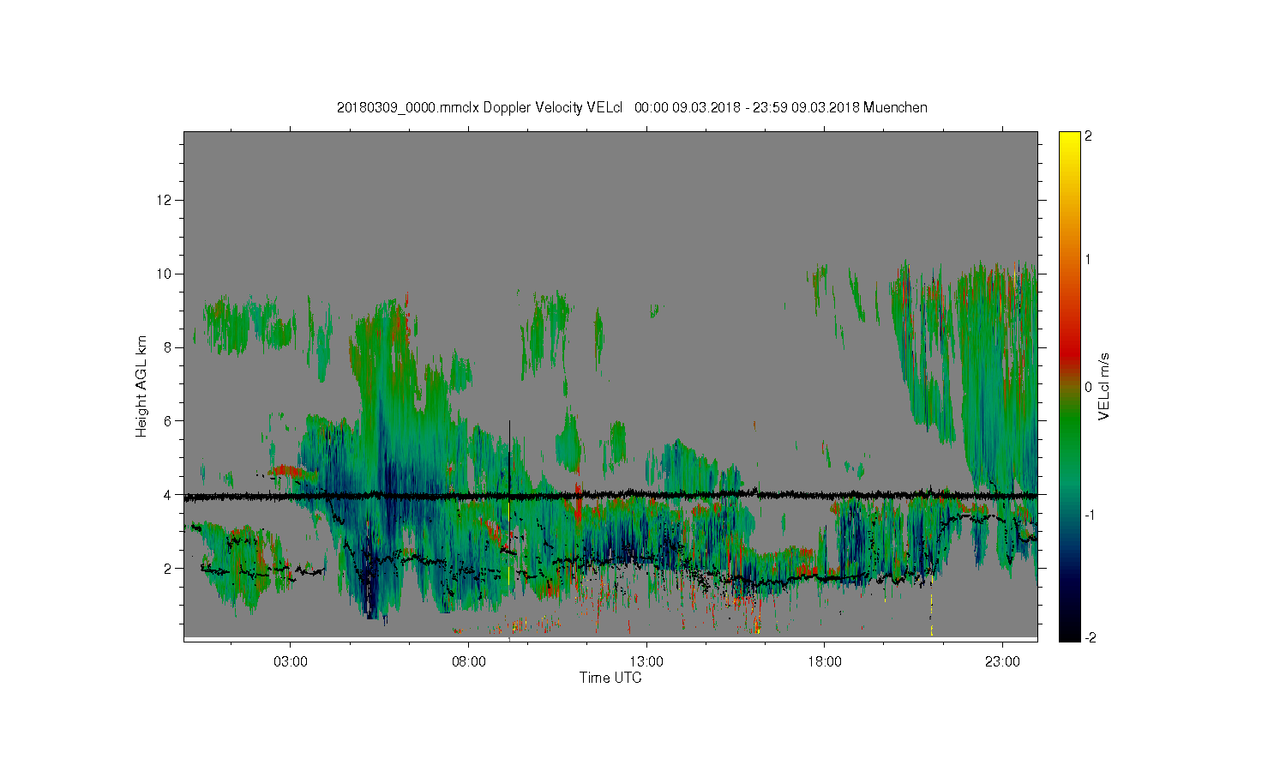Image resolution: width=1286 pixels, height=772 pixels.
Task: Click the 10 km height tick label
Action: pyautogui.click(x=165, y=274)
